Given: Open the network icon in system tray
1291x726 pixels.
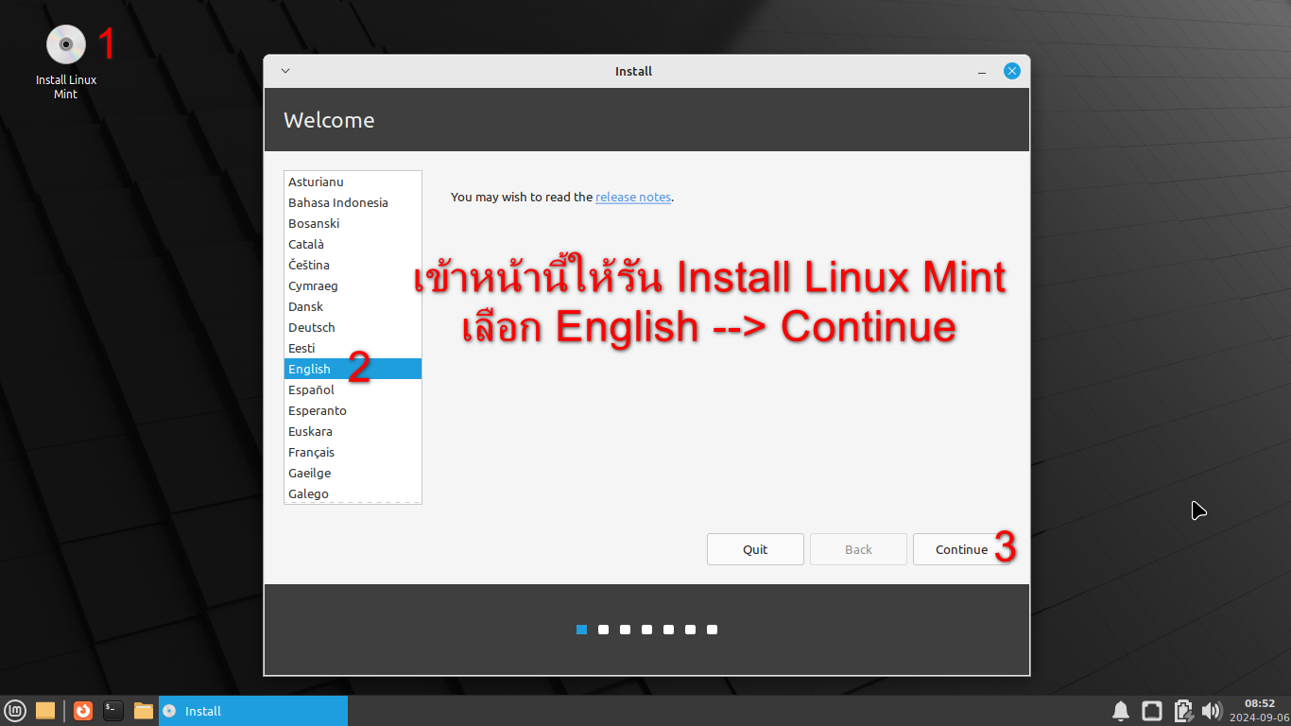Looking at the screenshot, I should pos(1151,711).
